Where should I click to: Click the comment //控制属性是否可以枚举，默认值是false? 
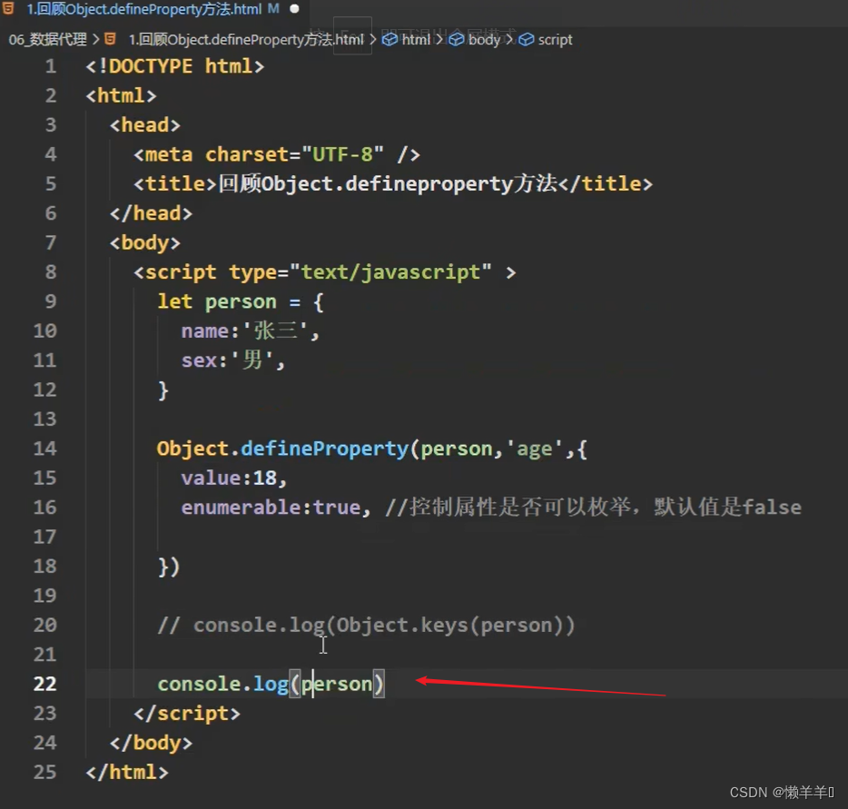(x=593, y=508)
